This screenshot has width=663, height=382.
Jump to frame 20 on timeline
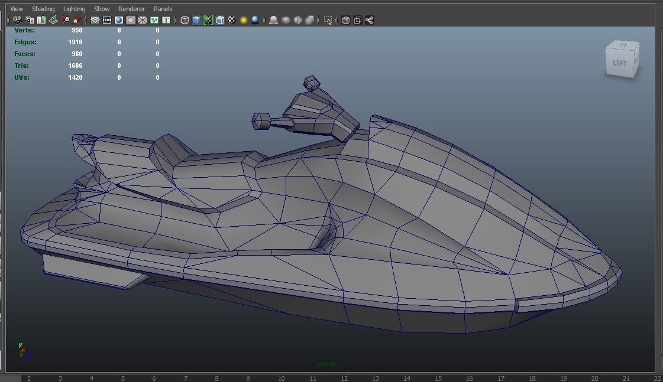coord(594,378)
